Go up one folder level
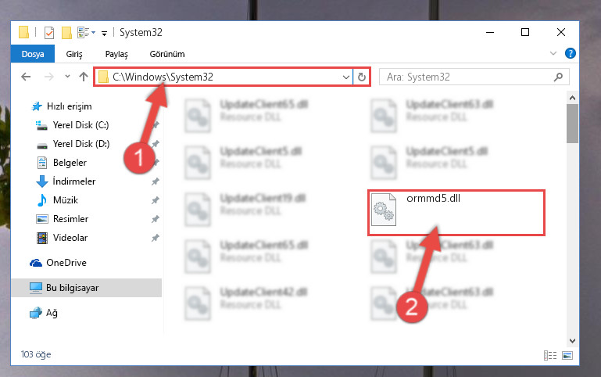 pyautogui.click(x=83, y=77)
